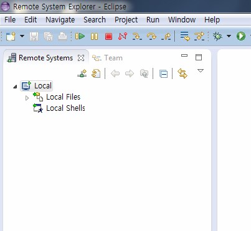
Task: Select the Local connection tree item
Action: pos(37,86)
